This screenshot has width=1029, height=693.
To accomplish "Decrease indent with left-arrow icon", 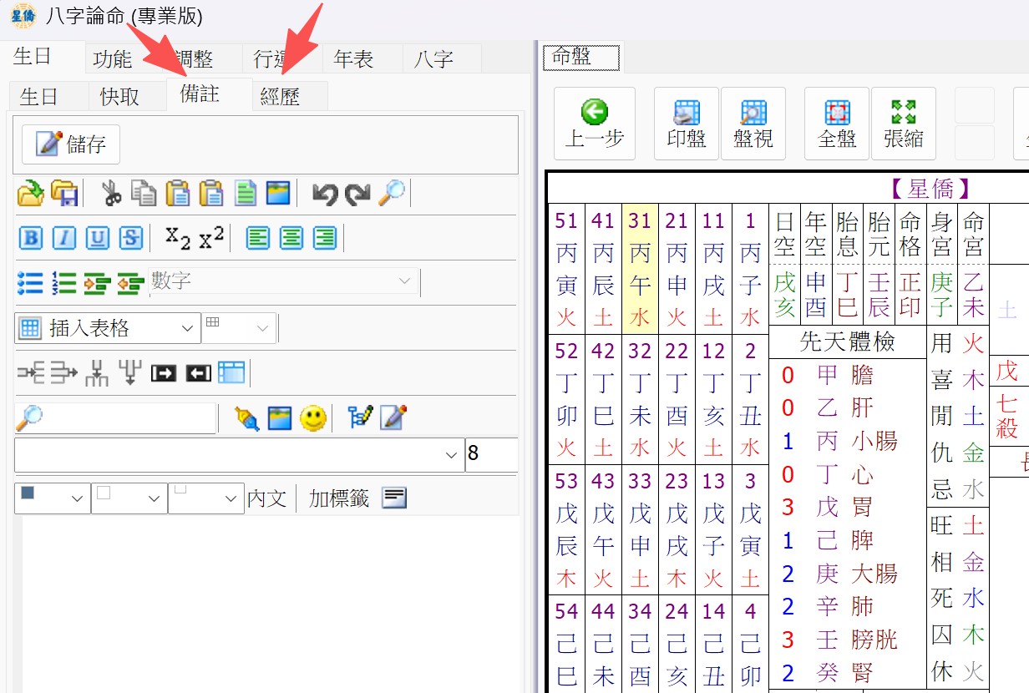I will (130, 282).
